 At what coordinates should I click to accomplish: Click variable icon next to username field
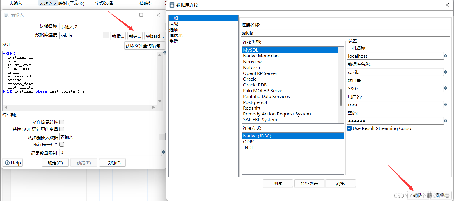[446, 104]
